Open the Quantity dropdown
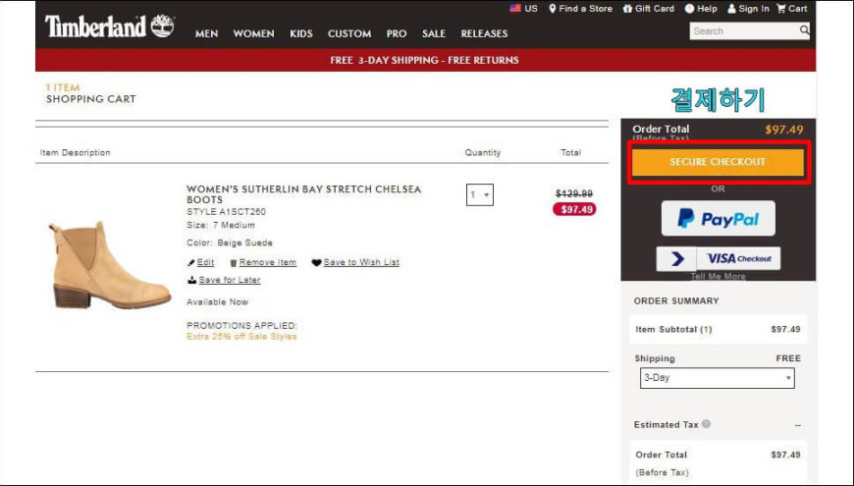The image size is (854, 486). pyautogui.click(x=480, y=195)
